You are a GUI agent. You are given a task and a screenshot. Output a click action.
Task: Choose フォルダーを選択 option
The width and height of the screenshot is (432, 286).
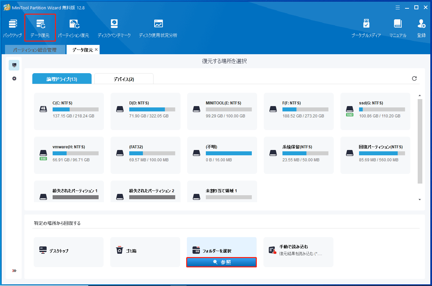[222, 248]
